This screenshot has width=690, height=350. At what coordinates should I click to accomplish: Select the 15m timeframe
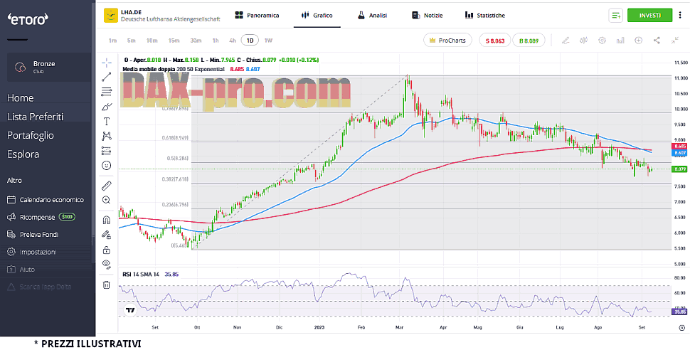pyautogui.click(x=174, y=41)
